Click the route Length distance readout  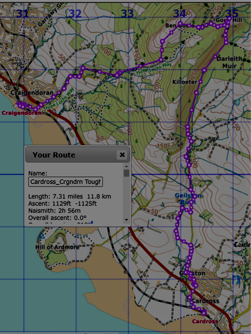tap(69, 196)
